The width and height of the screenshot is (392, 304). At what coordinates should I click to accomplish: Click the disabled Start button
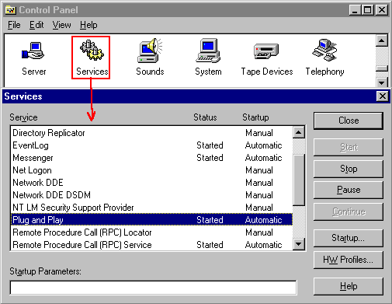[349, 147]
